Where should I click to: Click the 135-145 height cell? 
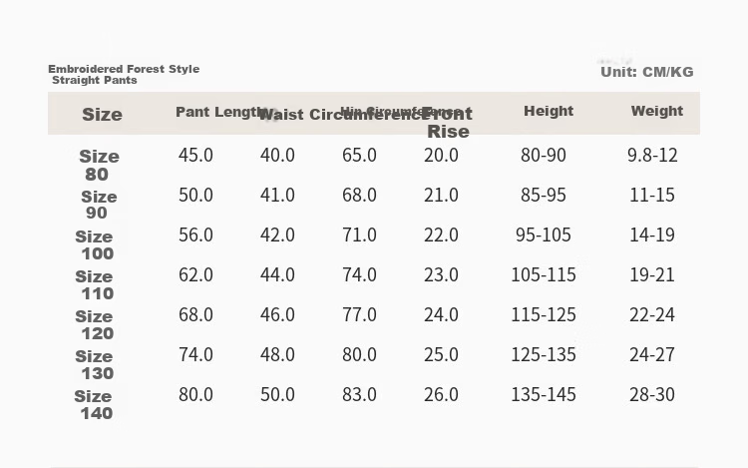[x=544, y=394]
